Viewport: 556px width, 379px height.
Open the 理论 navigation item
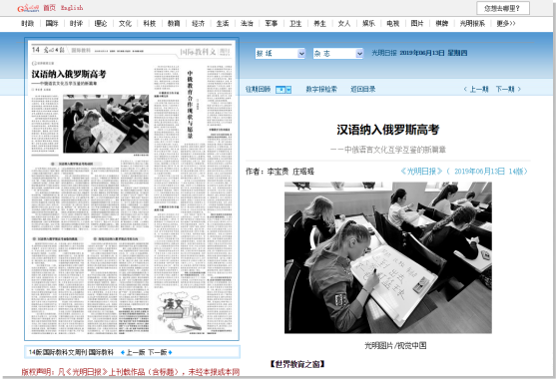pyautogui.click(x=101, y=23)
